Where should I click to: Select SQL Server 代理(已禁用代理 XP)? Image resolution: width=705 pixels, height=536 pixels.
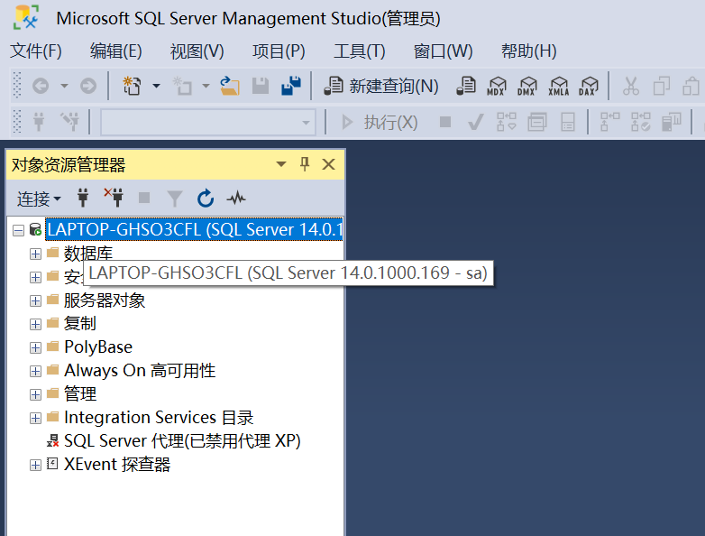pyautogui.click(x=182, y=440)
